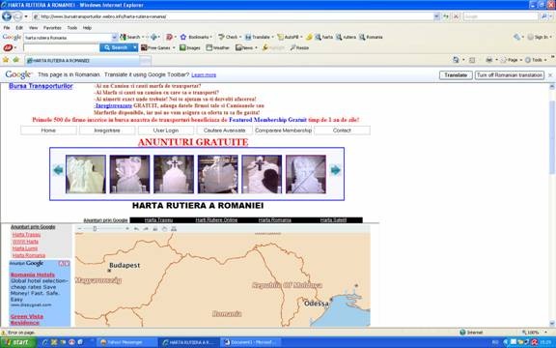Switch to the Document1 Microsoft Word taskbar button

click(x=251, y=342)
